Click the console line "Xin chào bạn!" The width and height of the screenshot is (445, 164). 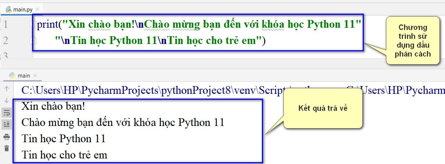tap(54, 106)
